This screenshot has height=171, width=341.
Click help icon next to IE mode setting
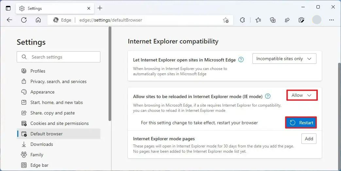(x=268, y=96)
